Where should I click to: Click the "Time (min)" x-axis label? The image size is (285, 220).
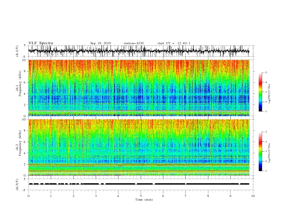pyautogui.click(x=144, y=200)
